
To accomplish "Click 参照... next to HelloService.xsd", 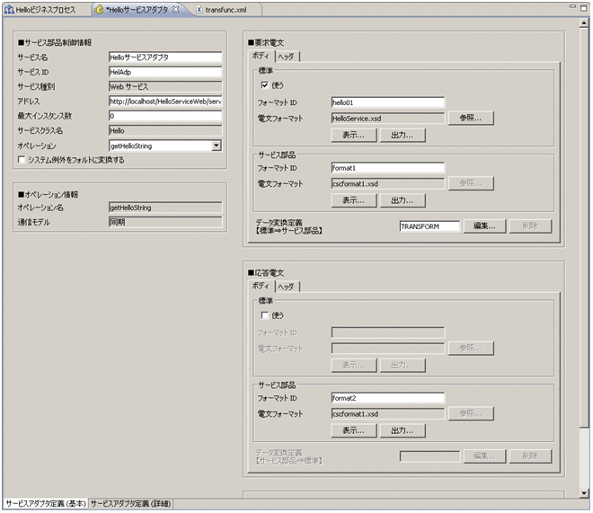I will [471, 118].
